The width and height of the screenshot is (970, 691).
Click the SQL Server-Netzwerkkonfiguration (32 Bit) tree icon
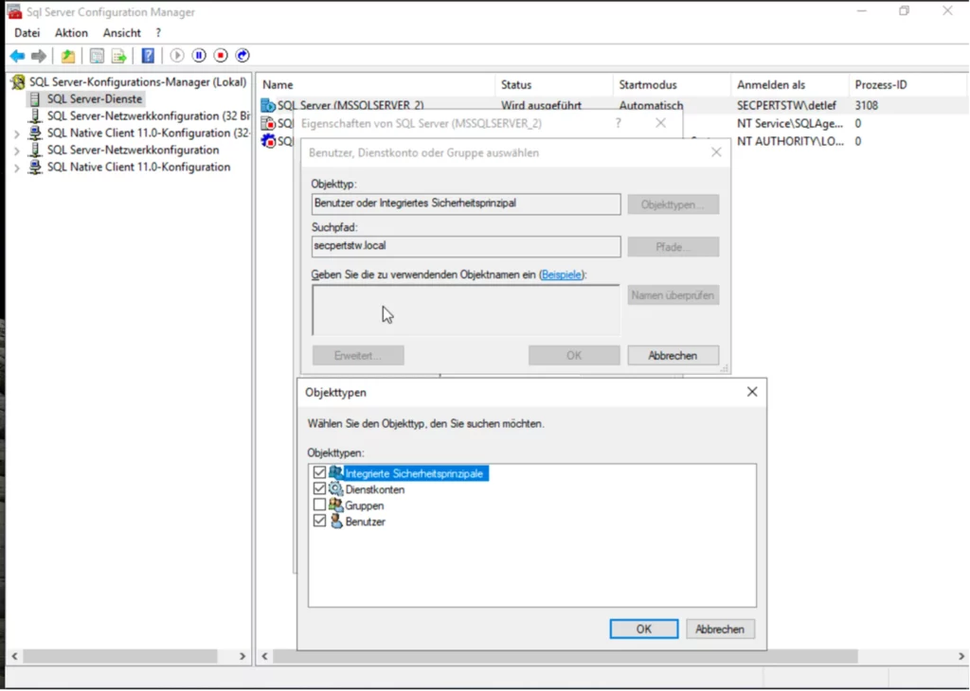(x=36, y=116)
